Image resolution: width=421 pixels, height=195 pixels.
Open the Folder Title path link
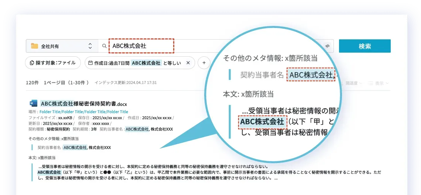pyautogui.click(x=84, y=111)
